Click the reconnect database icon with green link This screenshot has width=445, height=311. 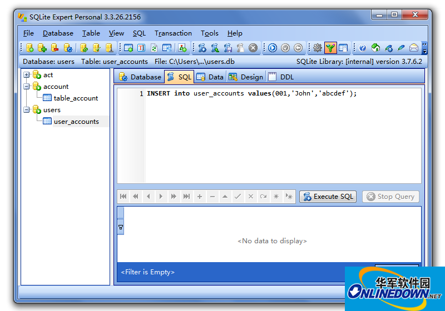click(x=84, y=48)
